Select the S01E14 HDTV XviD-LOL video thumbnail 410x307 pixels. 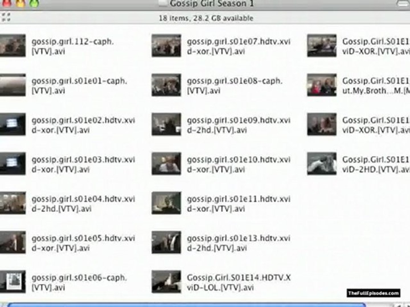coord(166,282)
